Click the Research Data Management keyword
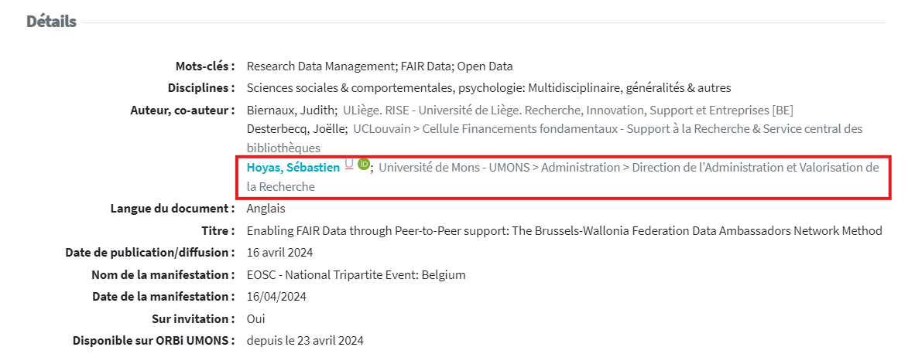 (321, 66)
